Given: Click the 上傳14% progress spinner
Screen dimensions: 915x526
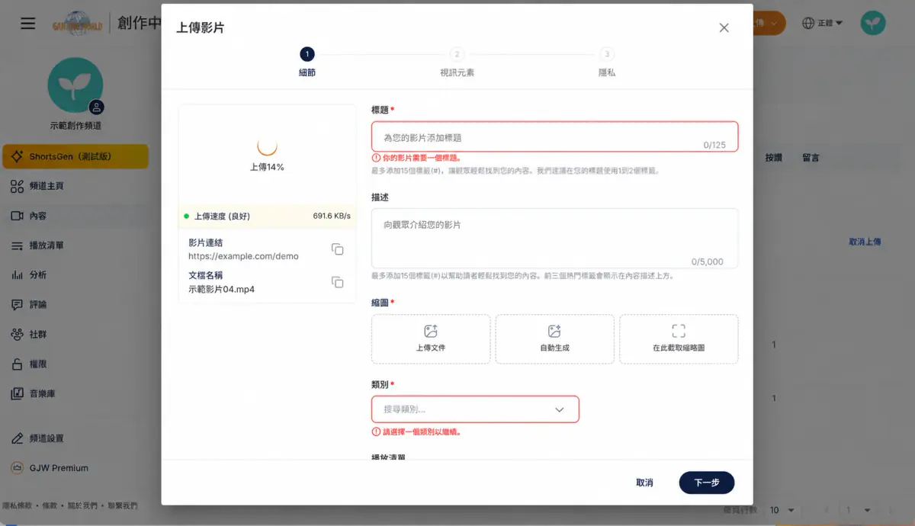Looking at the screenshot, I should [x=267, y=146].
